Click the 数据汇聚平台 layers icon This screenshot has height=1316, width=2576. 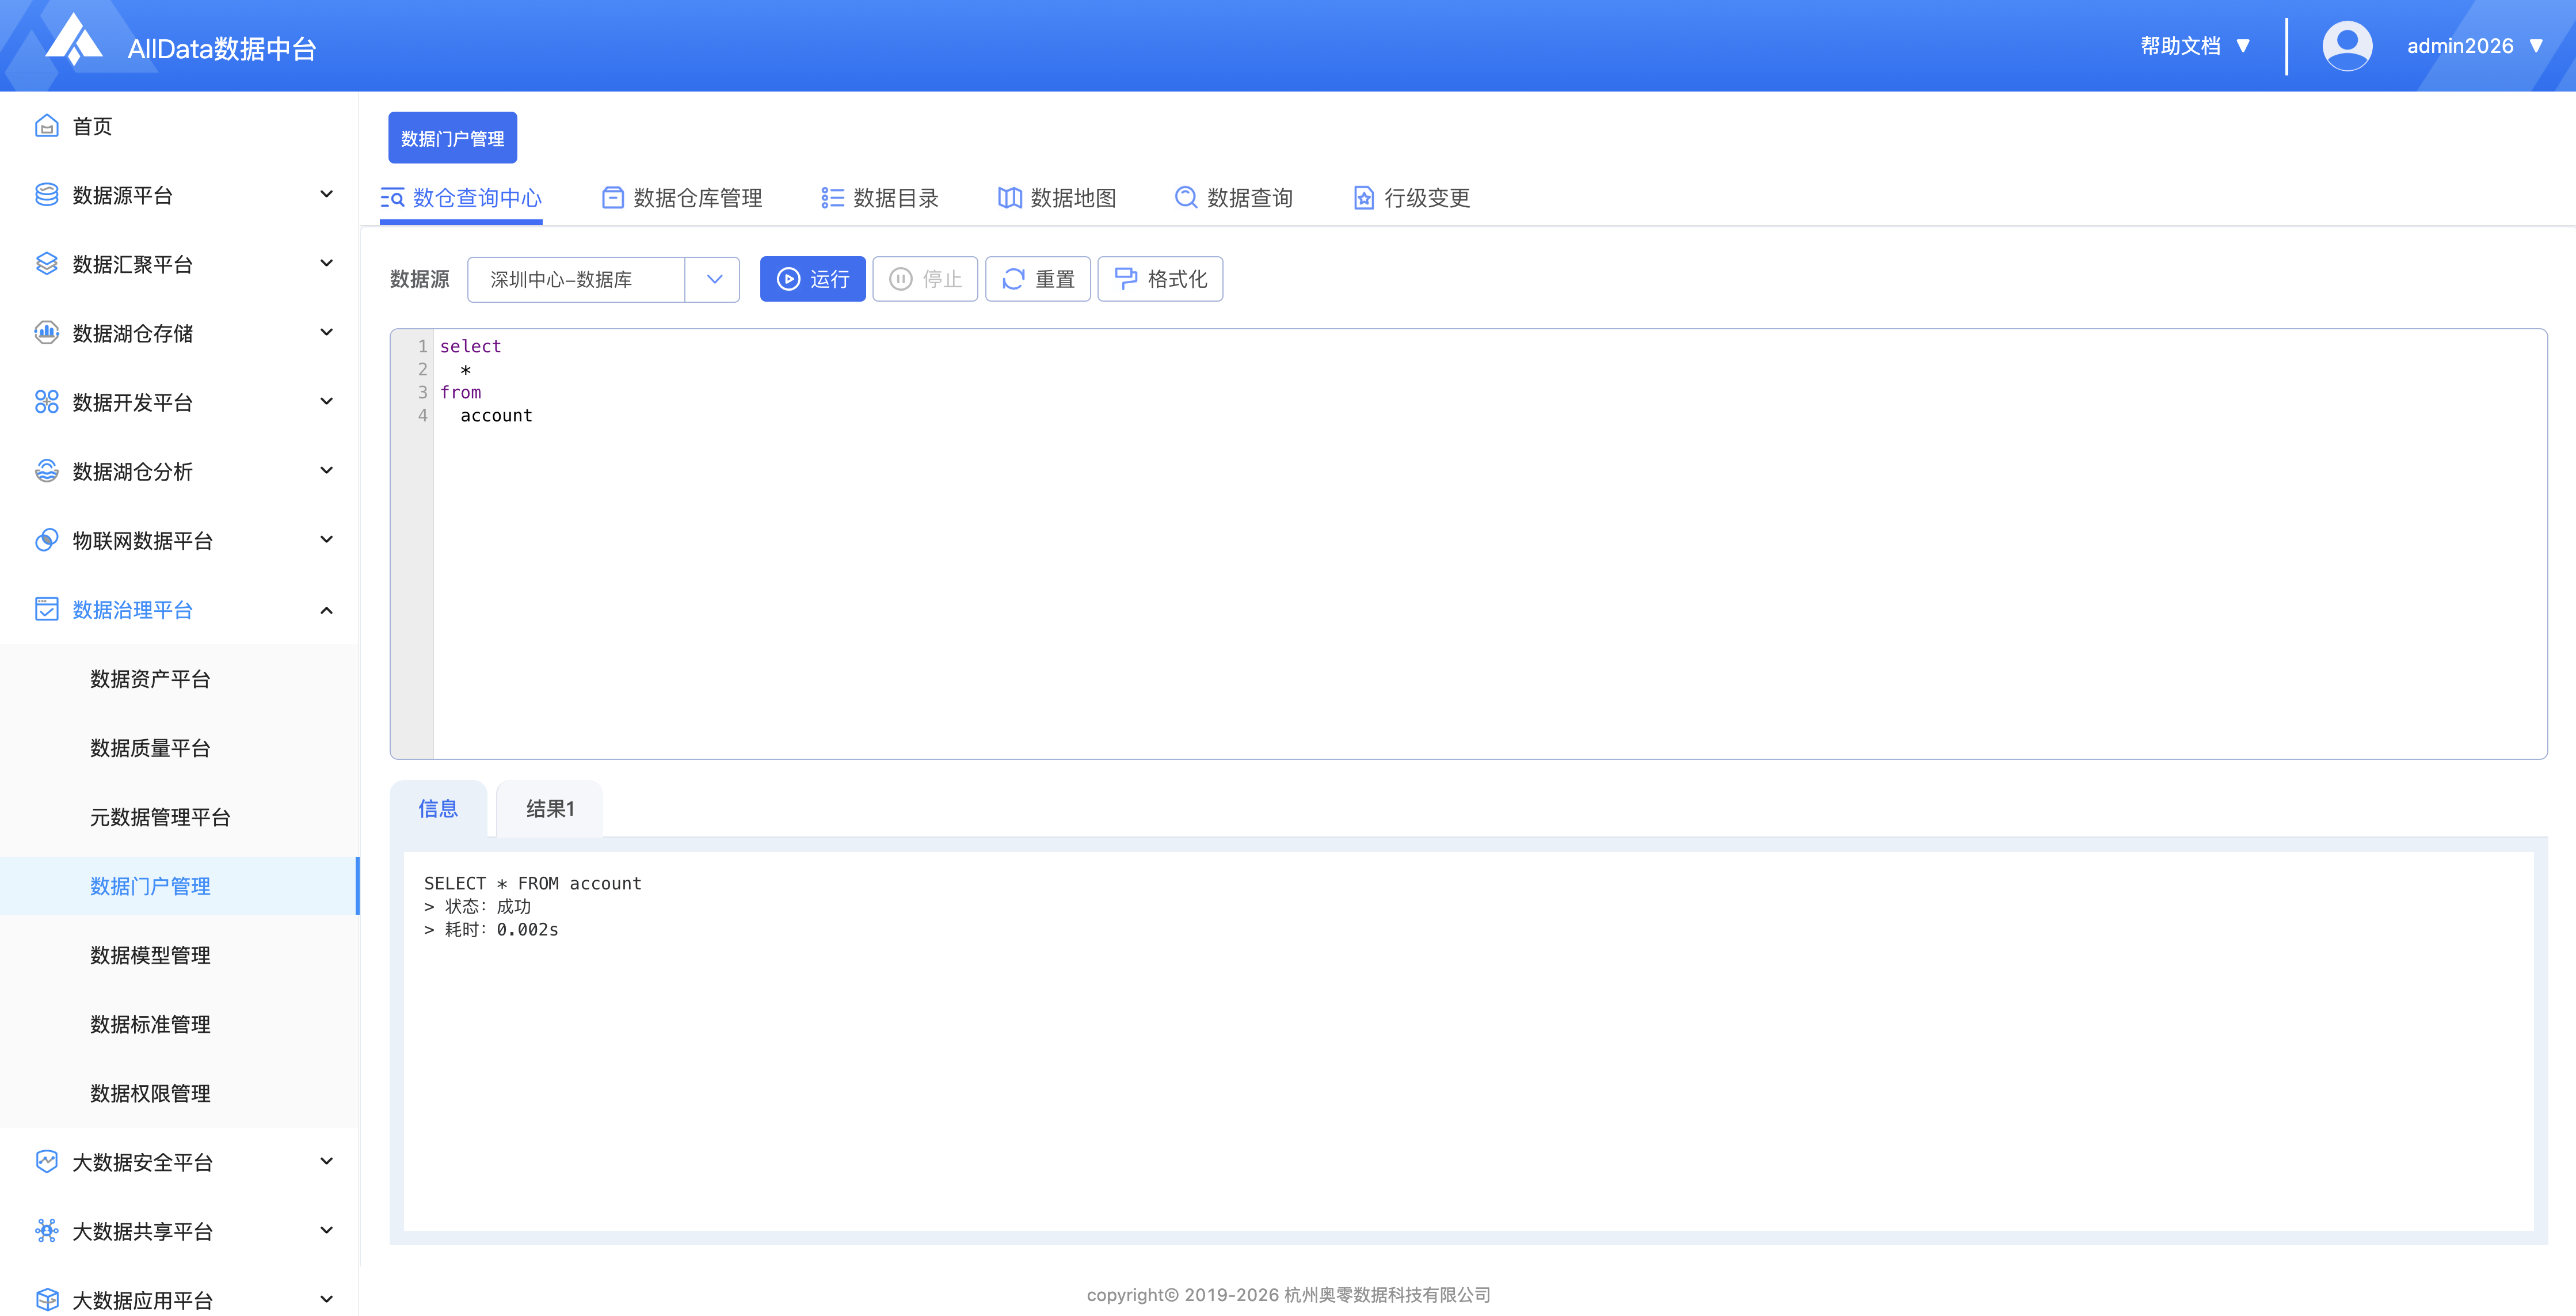coord(46,264)
